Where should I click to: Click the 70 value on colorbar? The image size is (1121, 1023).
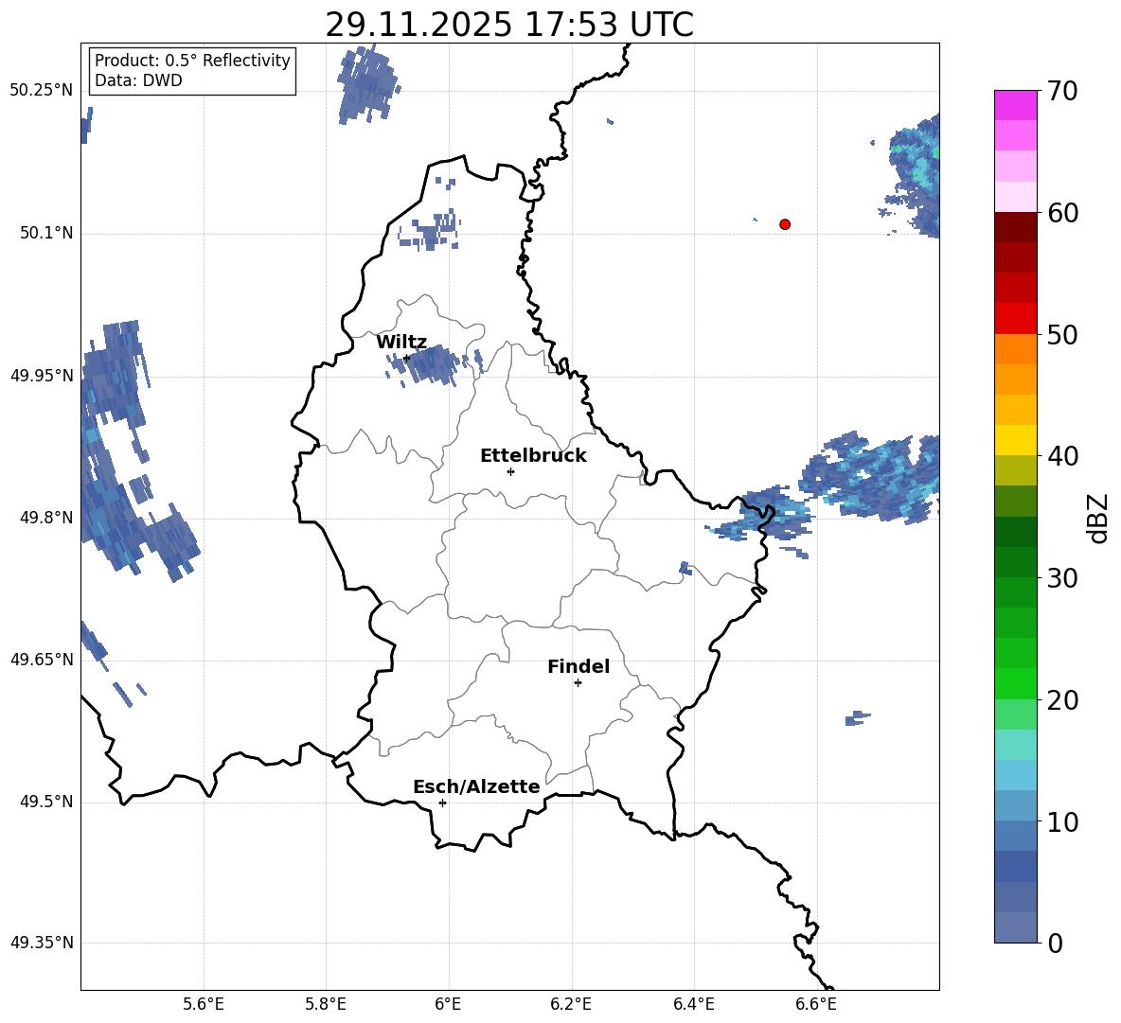coord(1062,92)
